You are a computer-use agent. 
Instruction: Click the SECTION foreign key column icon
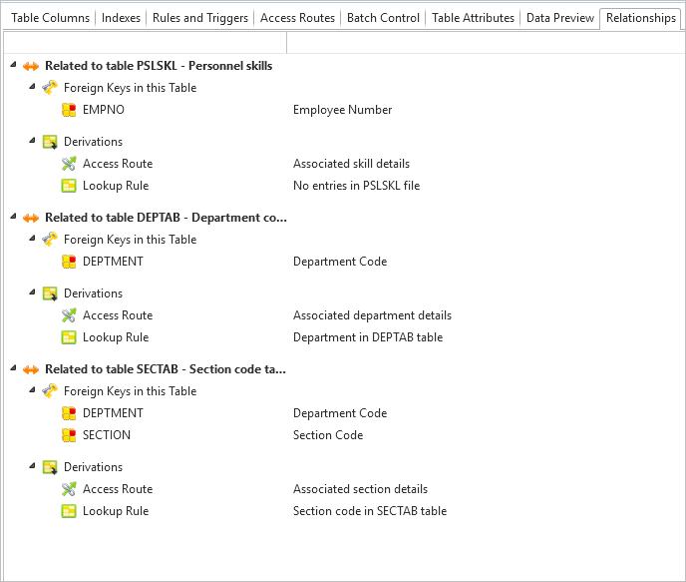tap(69, 435)
